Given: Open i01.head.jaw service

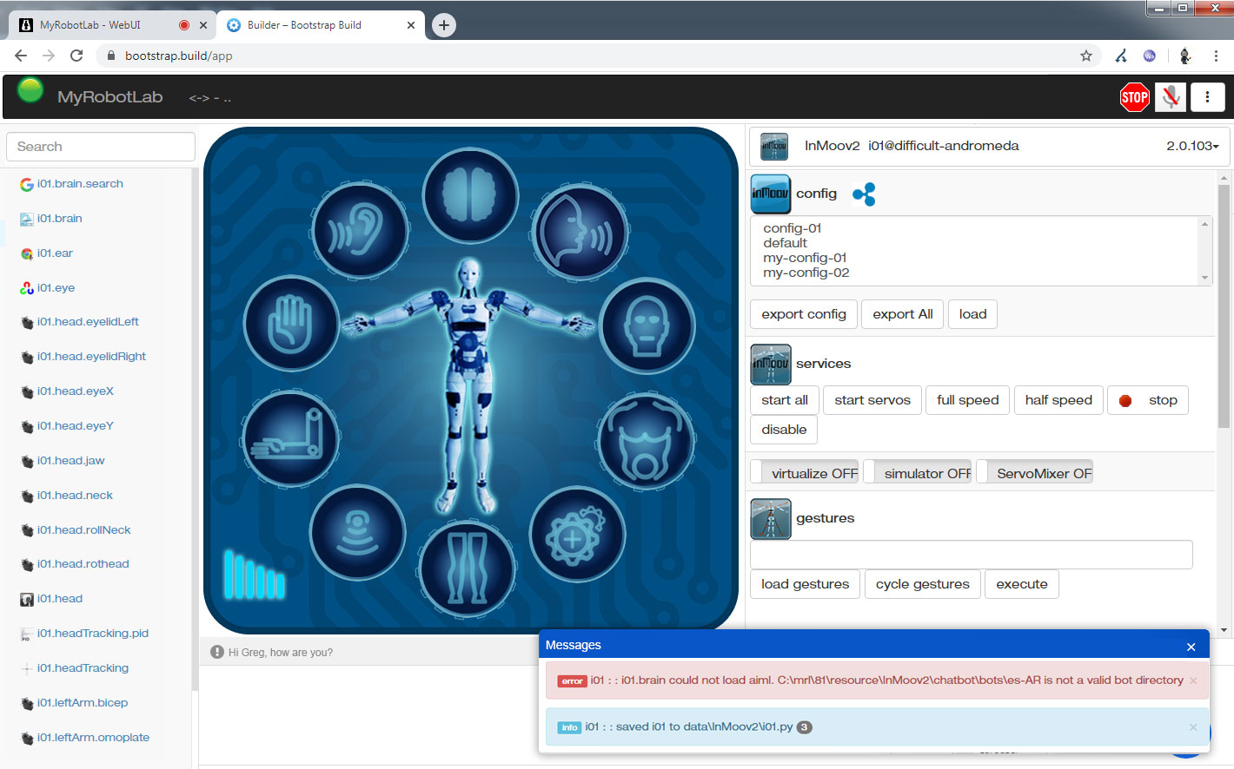Looking at the screenshot, I should (x=70, y=461).
